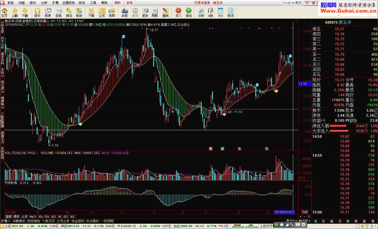
Task: Open the 板块 sector blocks icon
Action: (79, 12)
